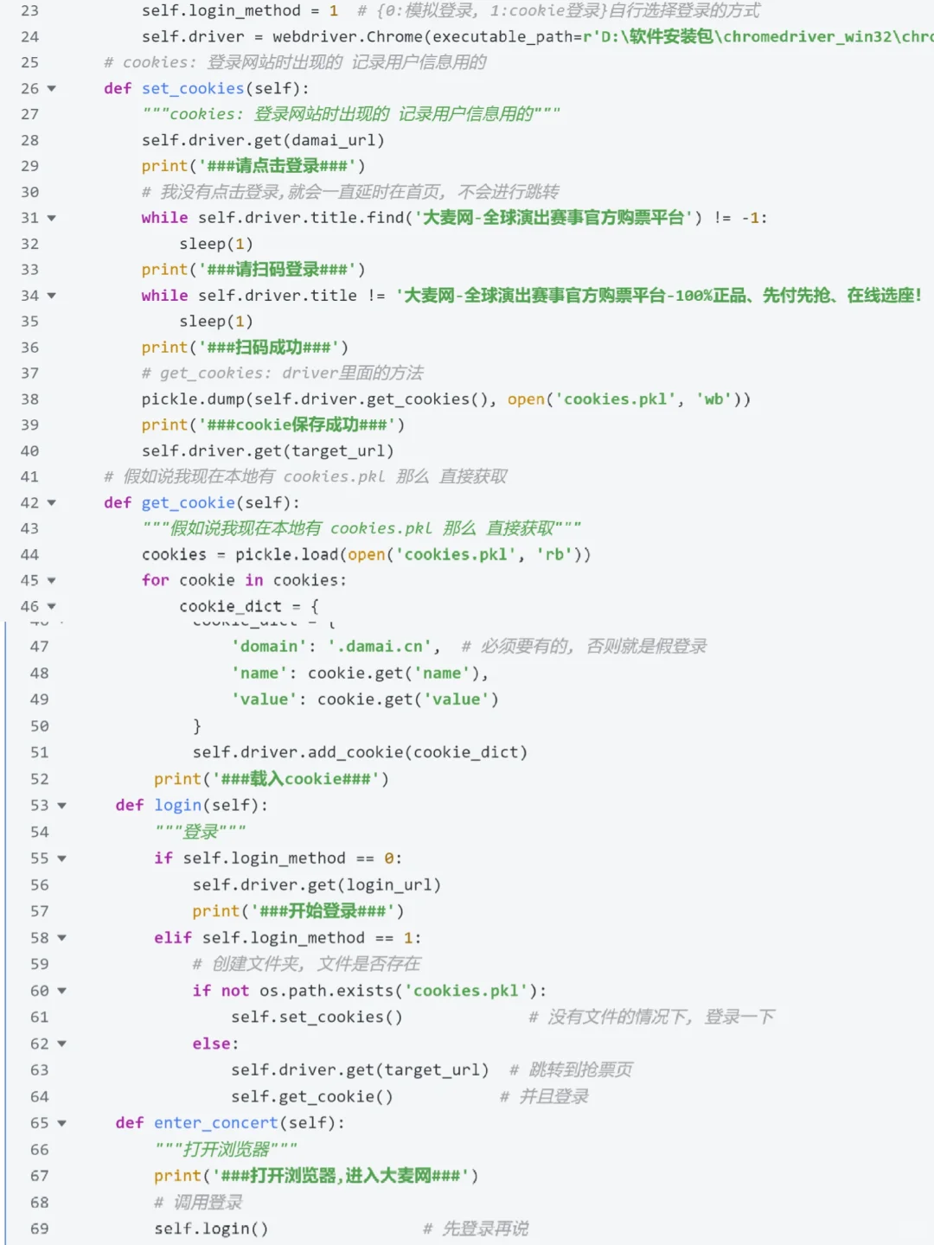934x1245 pixels.
Task: Click '.damai.cn' domain string
Action: [x=379, y=646]
